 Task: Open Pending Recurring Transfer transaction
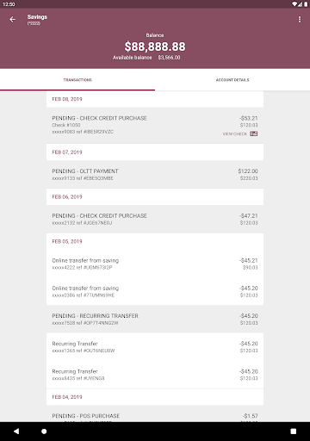155,319
